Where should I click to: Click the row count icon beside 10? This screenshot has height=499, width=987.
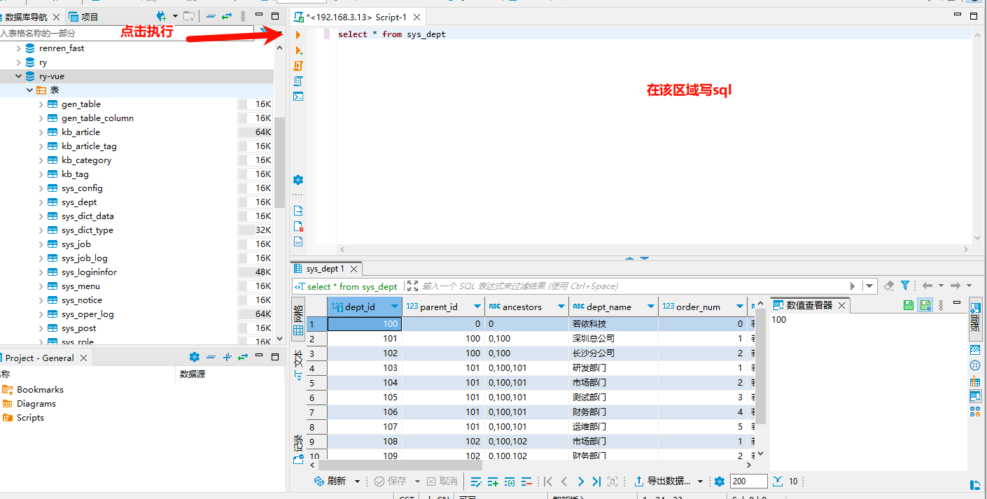click(778, 482)
